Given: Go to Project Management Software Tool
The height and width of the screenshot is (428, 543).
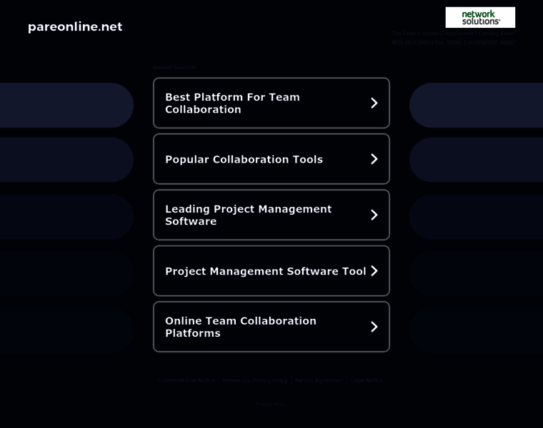Looking at the screenshot, I should click(265, 271).
